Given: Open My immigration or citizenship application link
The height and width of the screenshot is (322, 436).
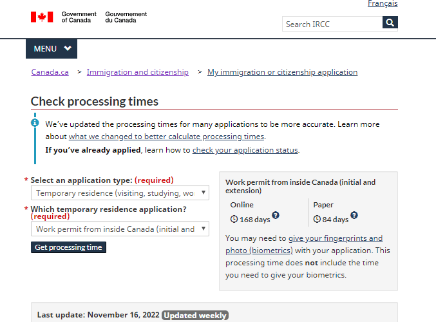Looking at the screenshot, I should (282, 72).
